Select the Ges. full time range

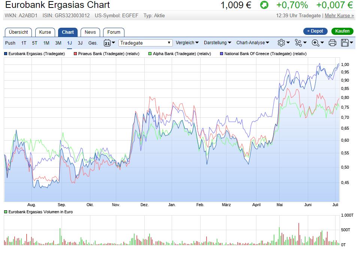[93, 43]
